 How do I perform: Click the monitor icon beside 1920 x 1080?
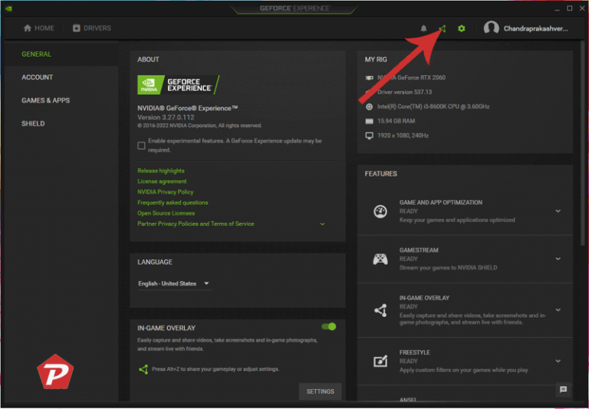[369, 136]
